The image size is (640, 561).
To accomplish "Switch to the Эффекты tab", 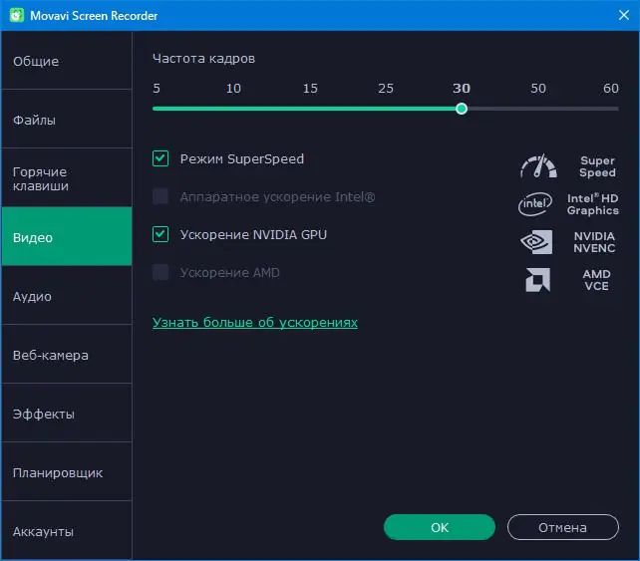I will click(x=67, y=414).
